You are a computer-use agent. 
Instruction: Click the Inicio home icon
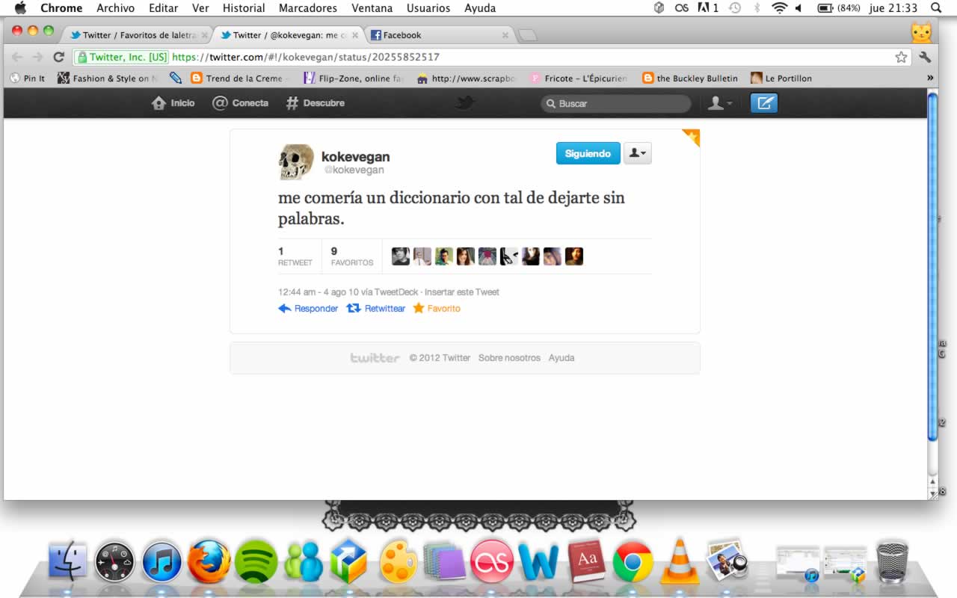[173, 103]
